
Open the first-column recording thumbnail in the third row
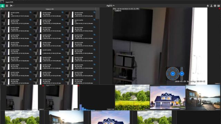coord(5,29)
